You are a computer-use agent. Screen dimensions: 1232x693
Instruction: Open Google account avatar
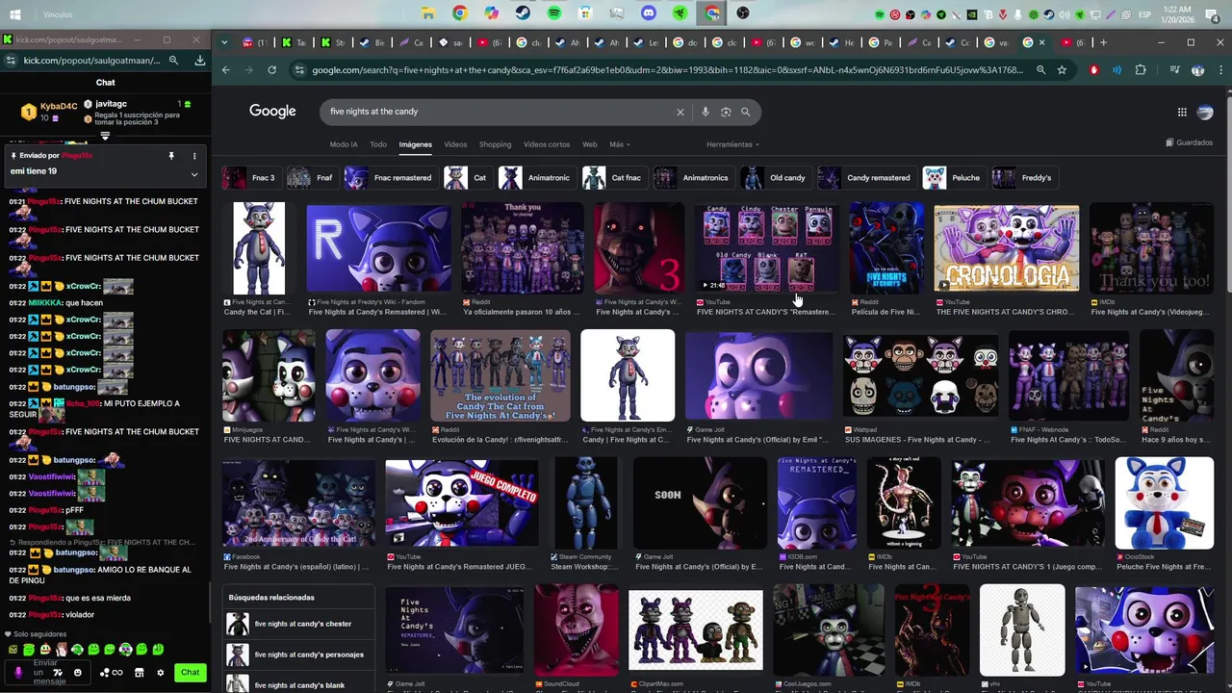click(x=1205, y=112)
